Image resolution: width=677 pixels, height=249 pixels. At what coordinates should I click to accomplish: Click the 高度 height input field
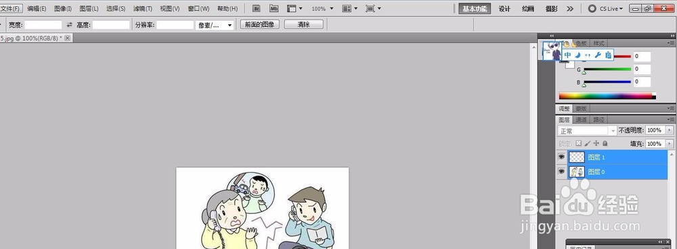111,25
